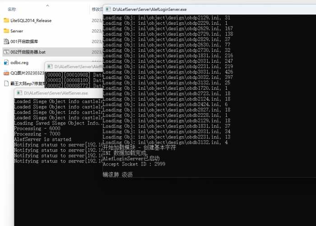The image size is (316, 226).
Task: Click the 002开启服务器.bat file icon
Action: pos(6,52)
